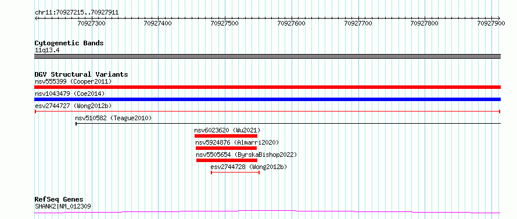Click the nsv6023620 (Wu2021) label

pyautogui.click(x=228, y=130)
